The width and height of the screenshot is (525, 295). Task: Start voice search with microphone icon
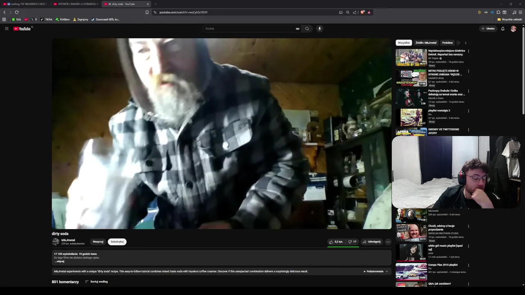320,29
